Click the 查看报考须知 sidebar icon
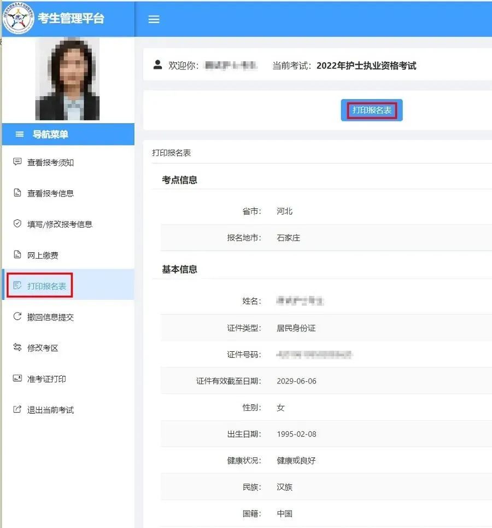 16,162
